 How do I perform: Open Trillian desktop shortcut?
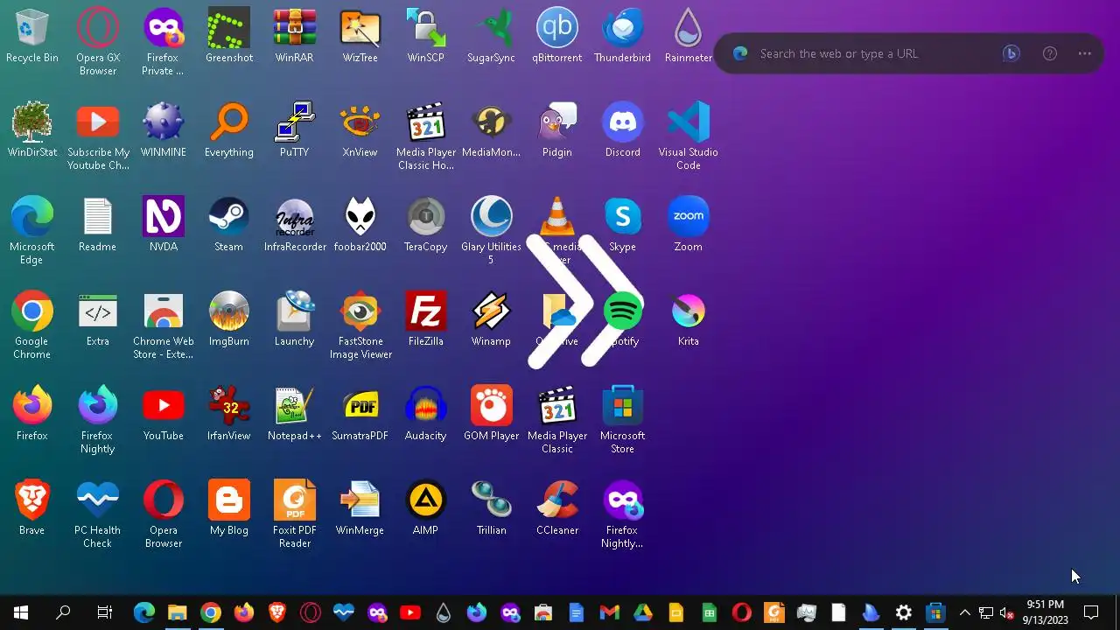(x=491, y=509)
